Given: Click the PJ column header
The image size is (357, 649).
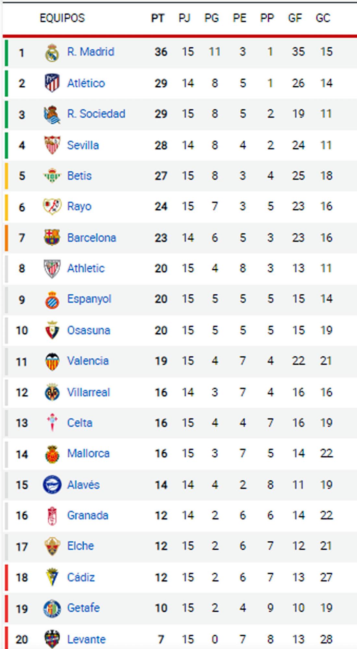Looking at the screenshot, I should coord(184,18).
